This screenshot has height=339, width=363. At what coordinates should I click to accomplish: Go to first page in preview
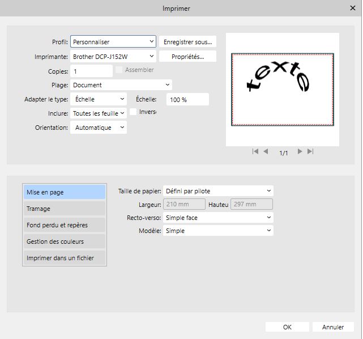pyautogui.click(x=255, y=151)
